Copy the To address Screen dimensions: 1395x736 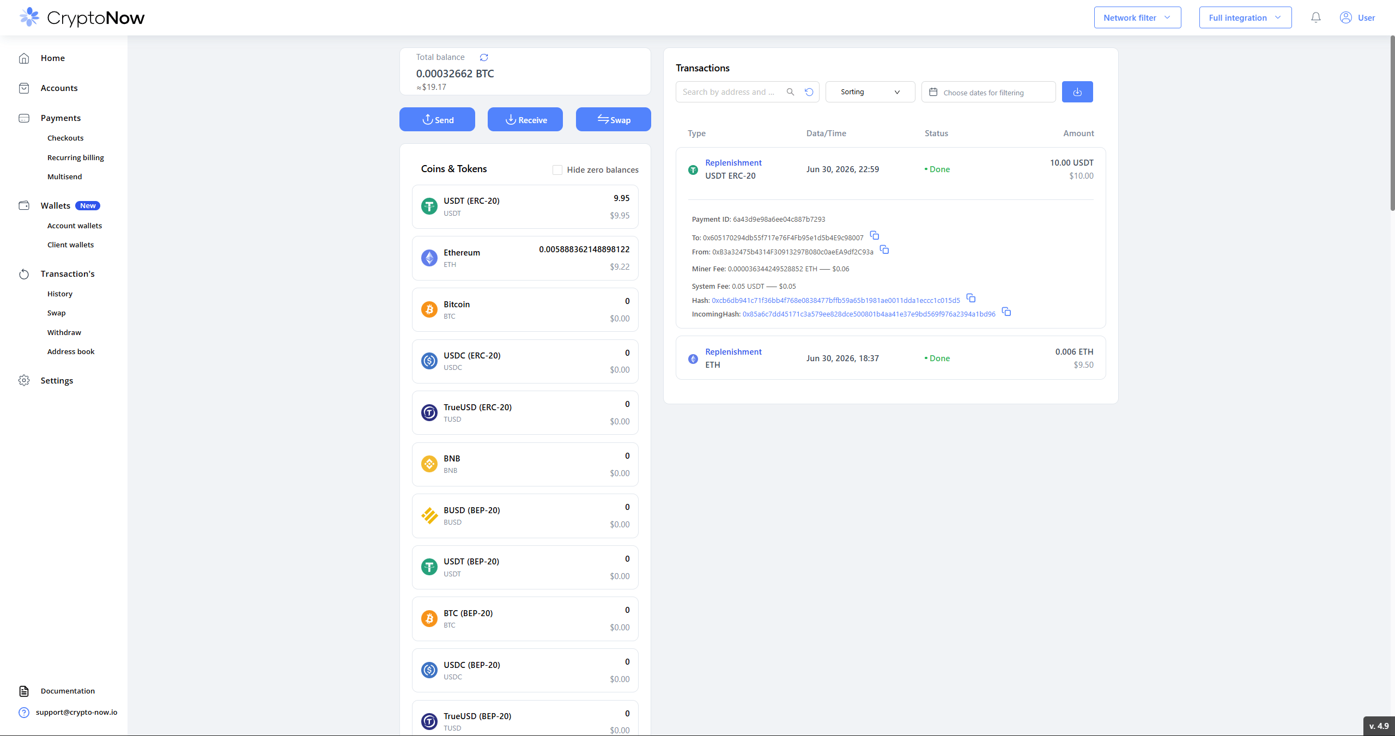[x=875, y=235]
